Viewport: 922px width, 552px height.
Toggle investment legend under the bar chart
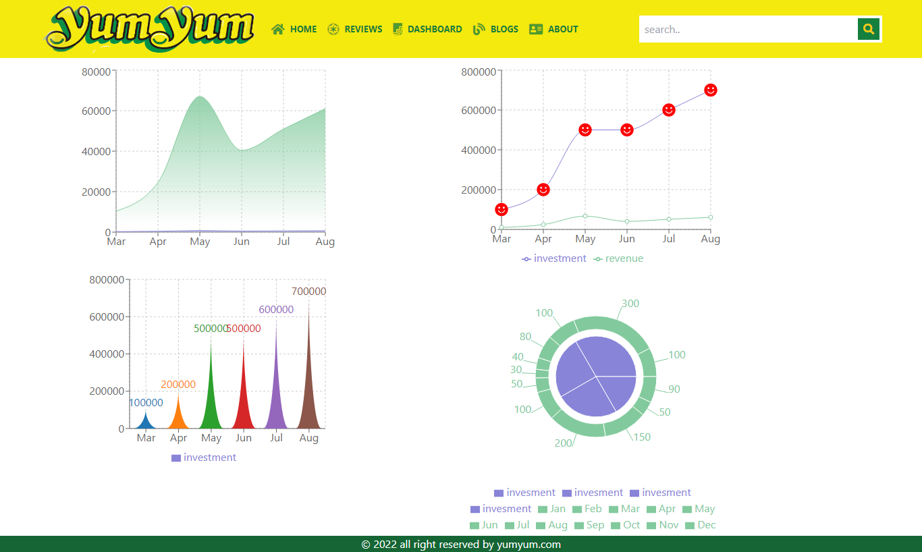click(204, 458)
